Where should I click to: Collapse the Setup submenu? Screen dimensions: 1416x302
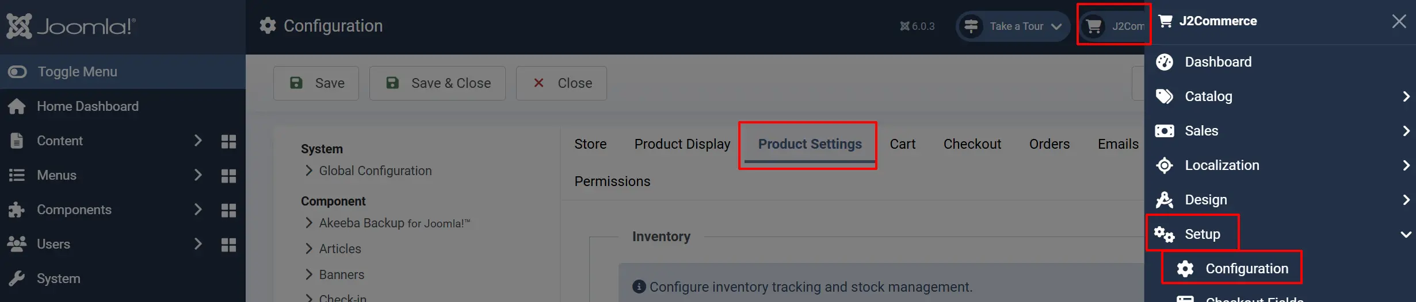[1406, 234]
